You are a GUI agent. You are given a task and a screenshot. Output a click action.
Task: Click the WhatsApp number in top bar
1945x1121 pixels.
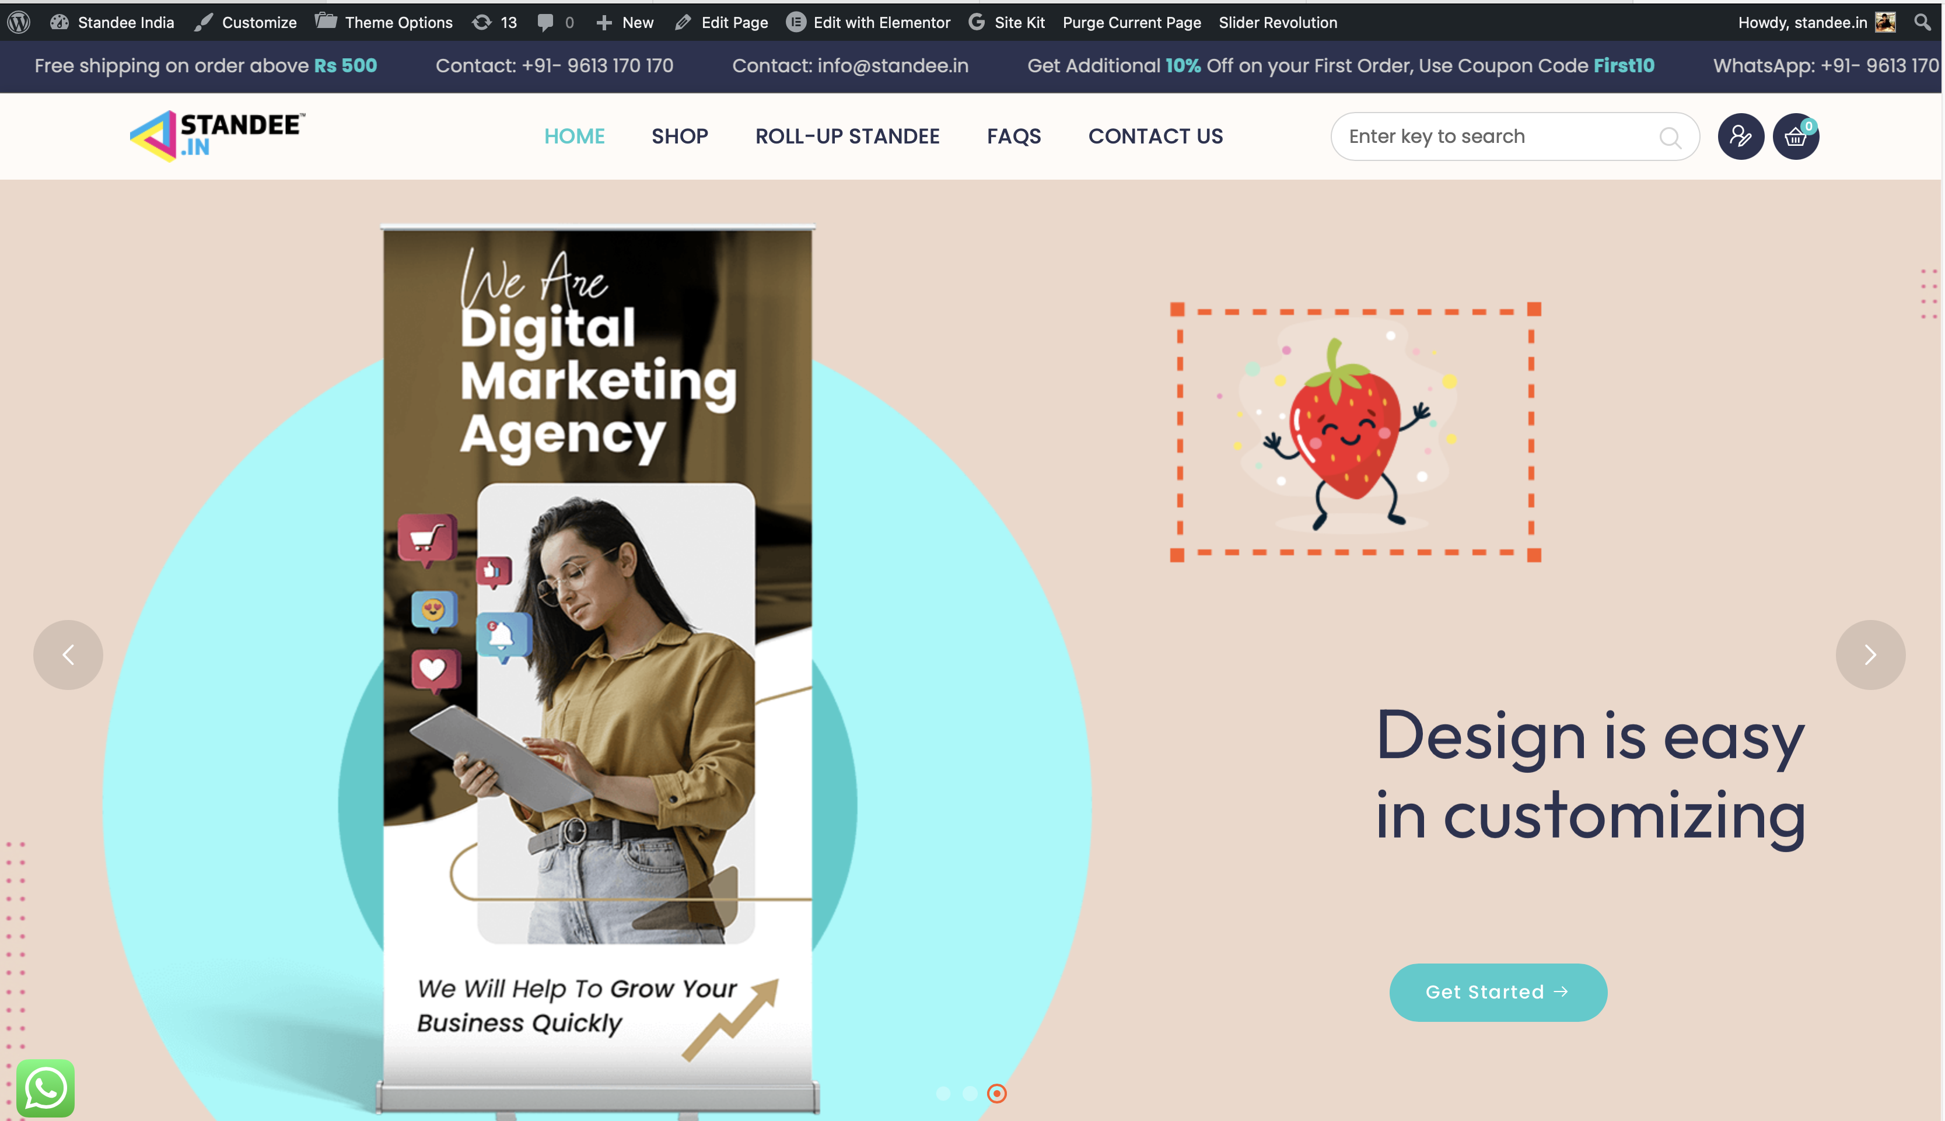coord(1825,65)
